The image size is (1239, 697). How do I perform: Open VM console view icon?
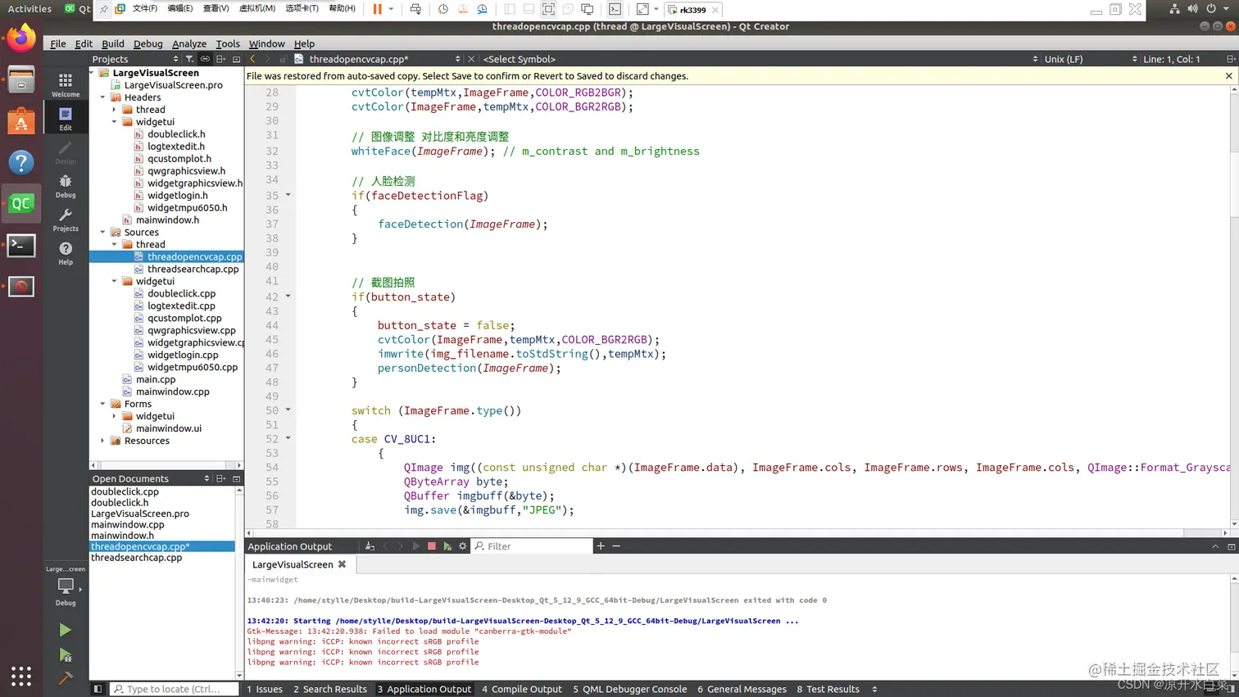point(615,9)
